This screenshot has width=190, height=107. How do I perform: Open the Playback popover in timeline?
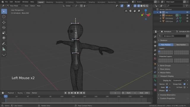12,93
